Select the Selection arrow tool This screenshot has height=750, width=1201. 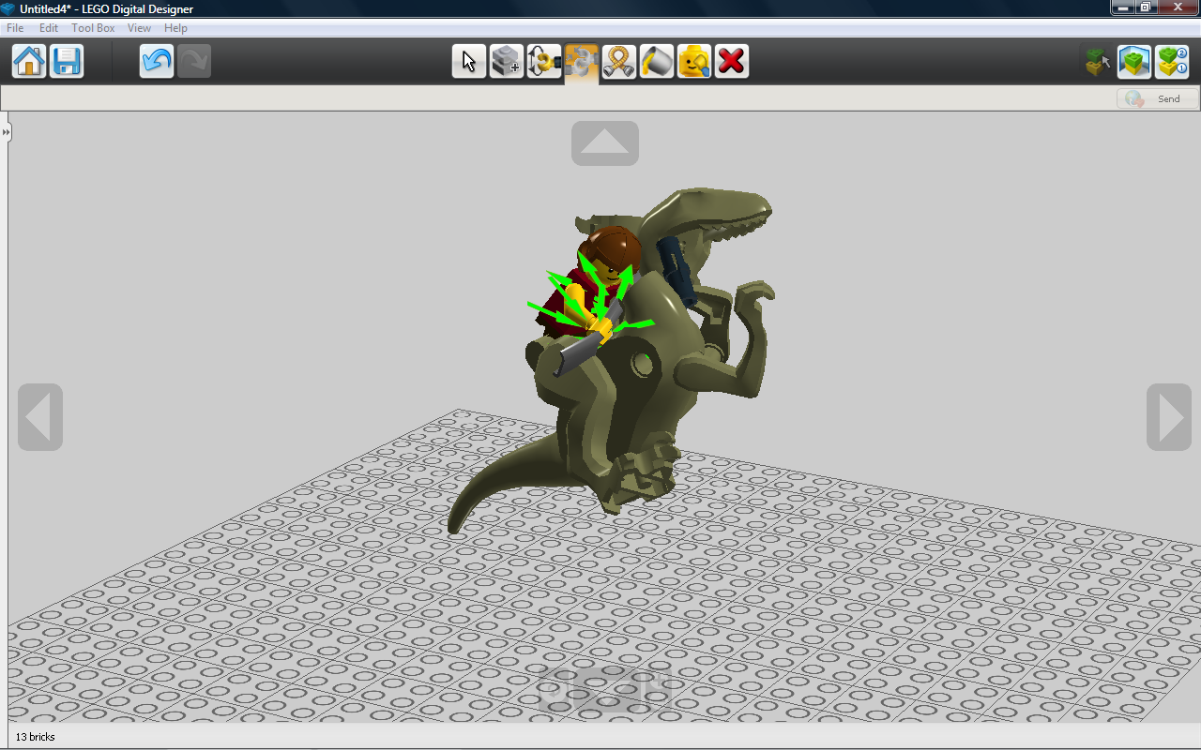(x=469, y=62)
